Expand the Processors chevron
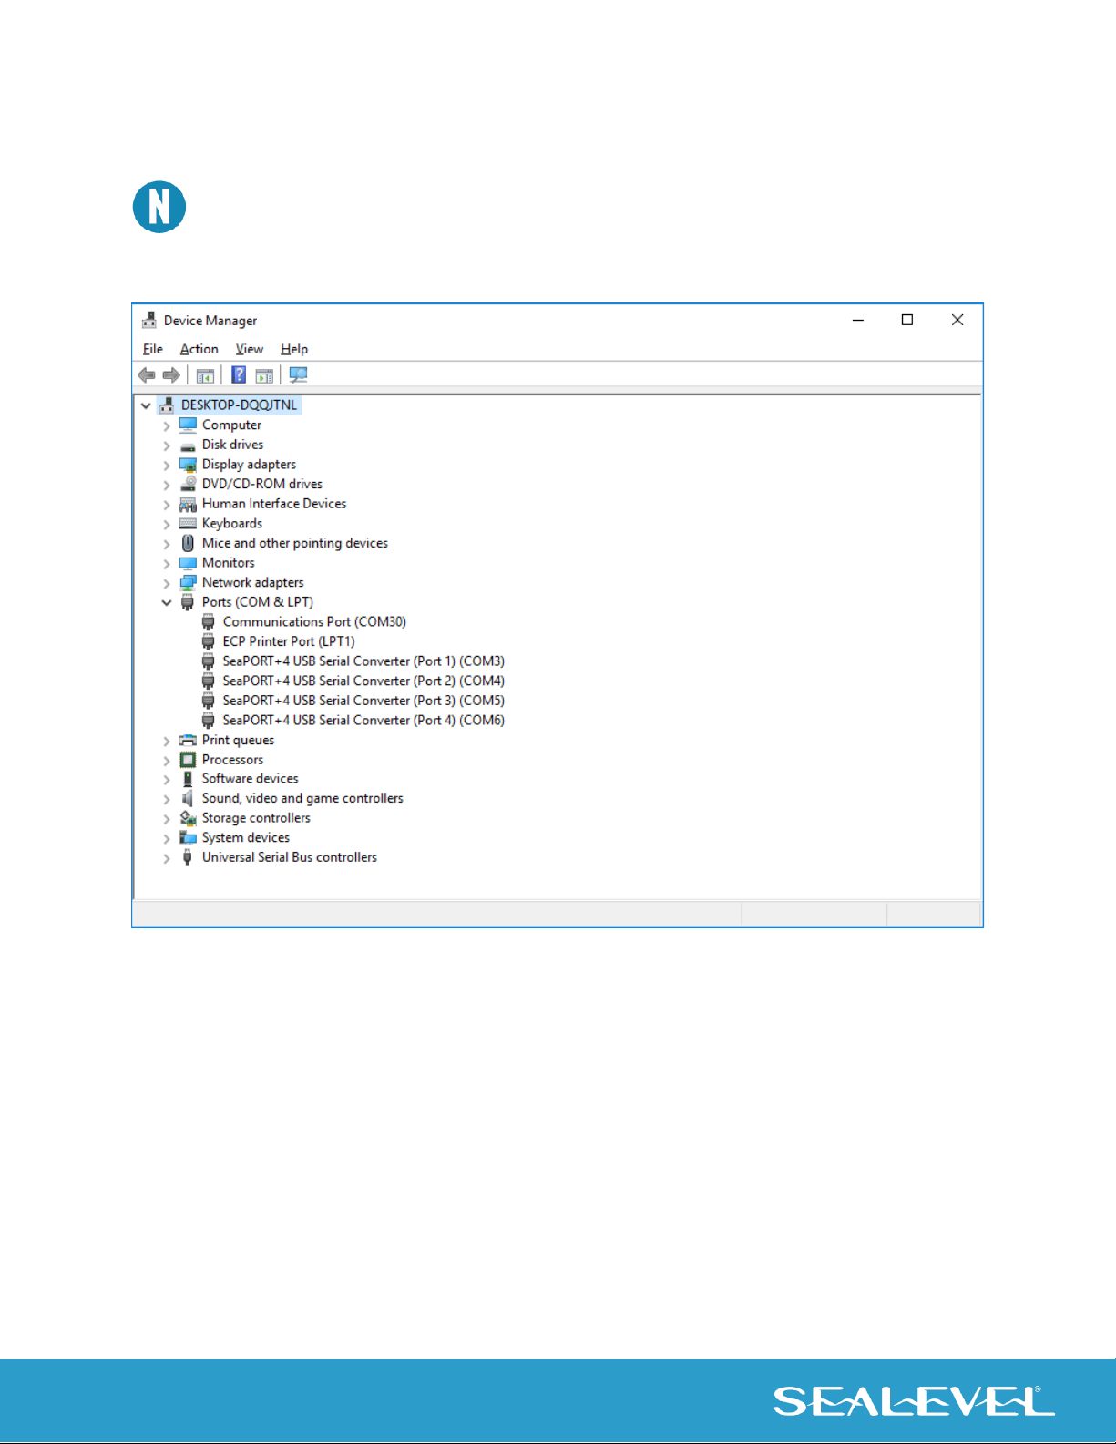 coord(167,760)
